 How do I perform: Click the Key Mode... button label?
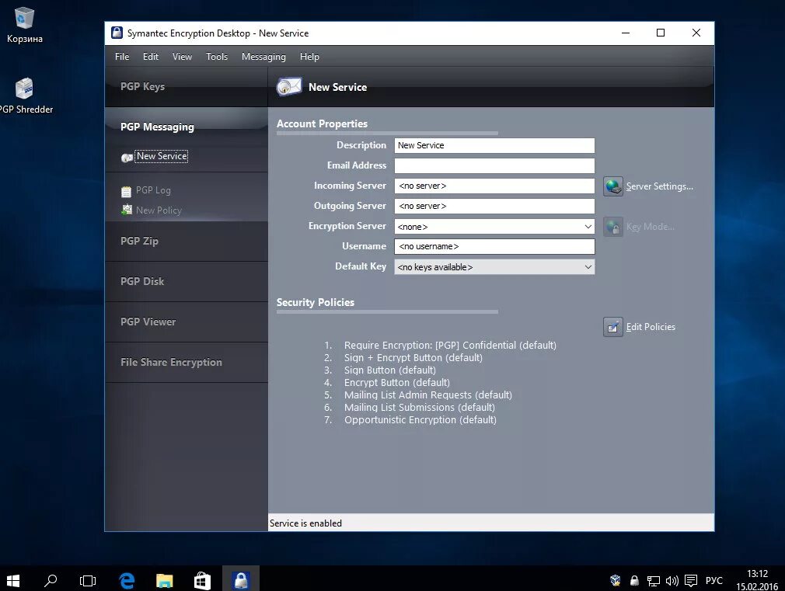pos(650,227)
